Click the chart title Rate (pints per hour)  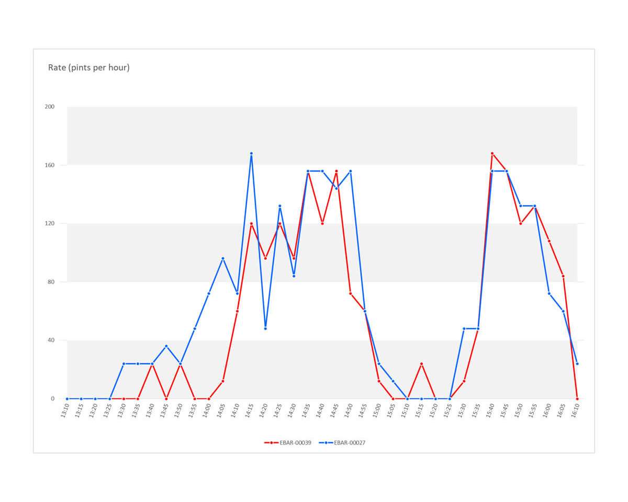tap(88, 67)
